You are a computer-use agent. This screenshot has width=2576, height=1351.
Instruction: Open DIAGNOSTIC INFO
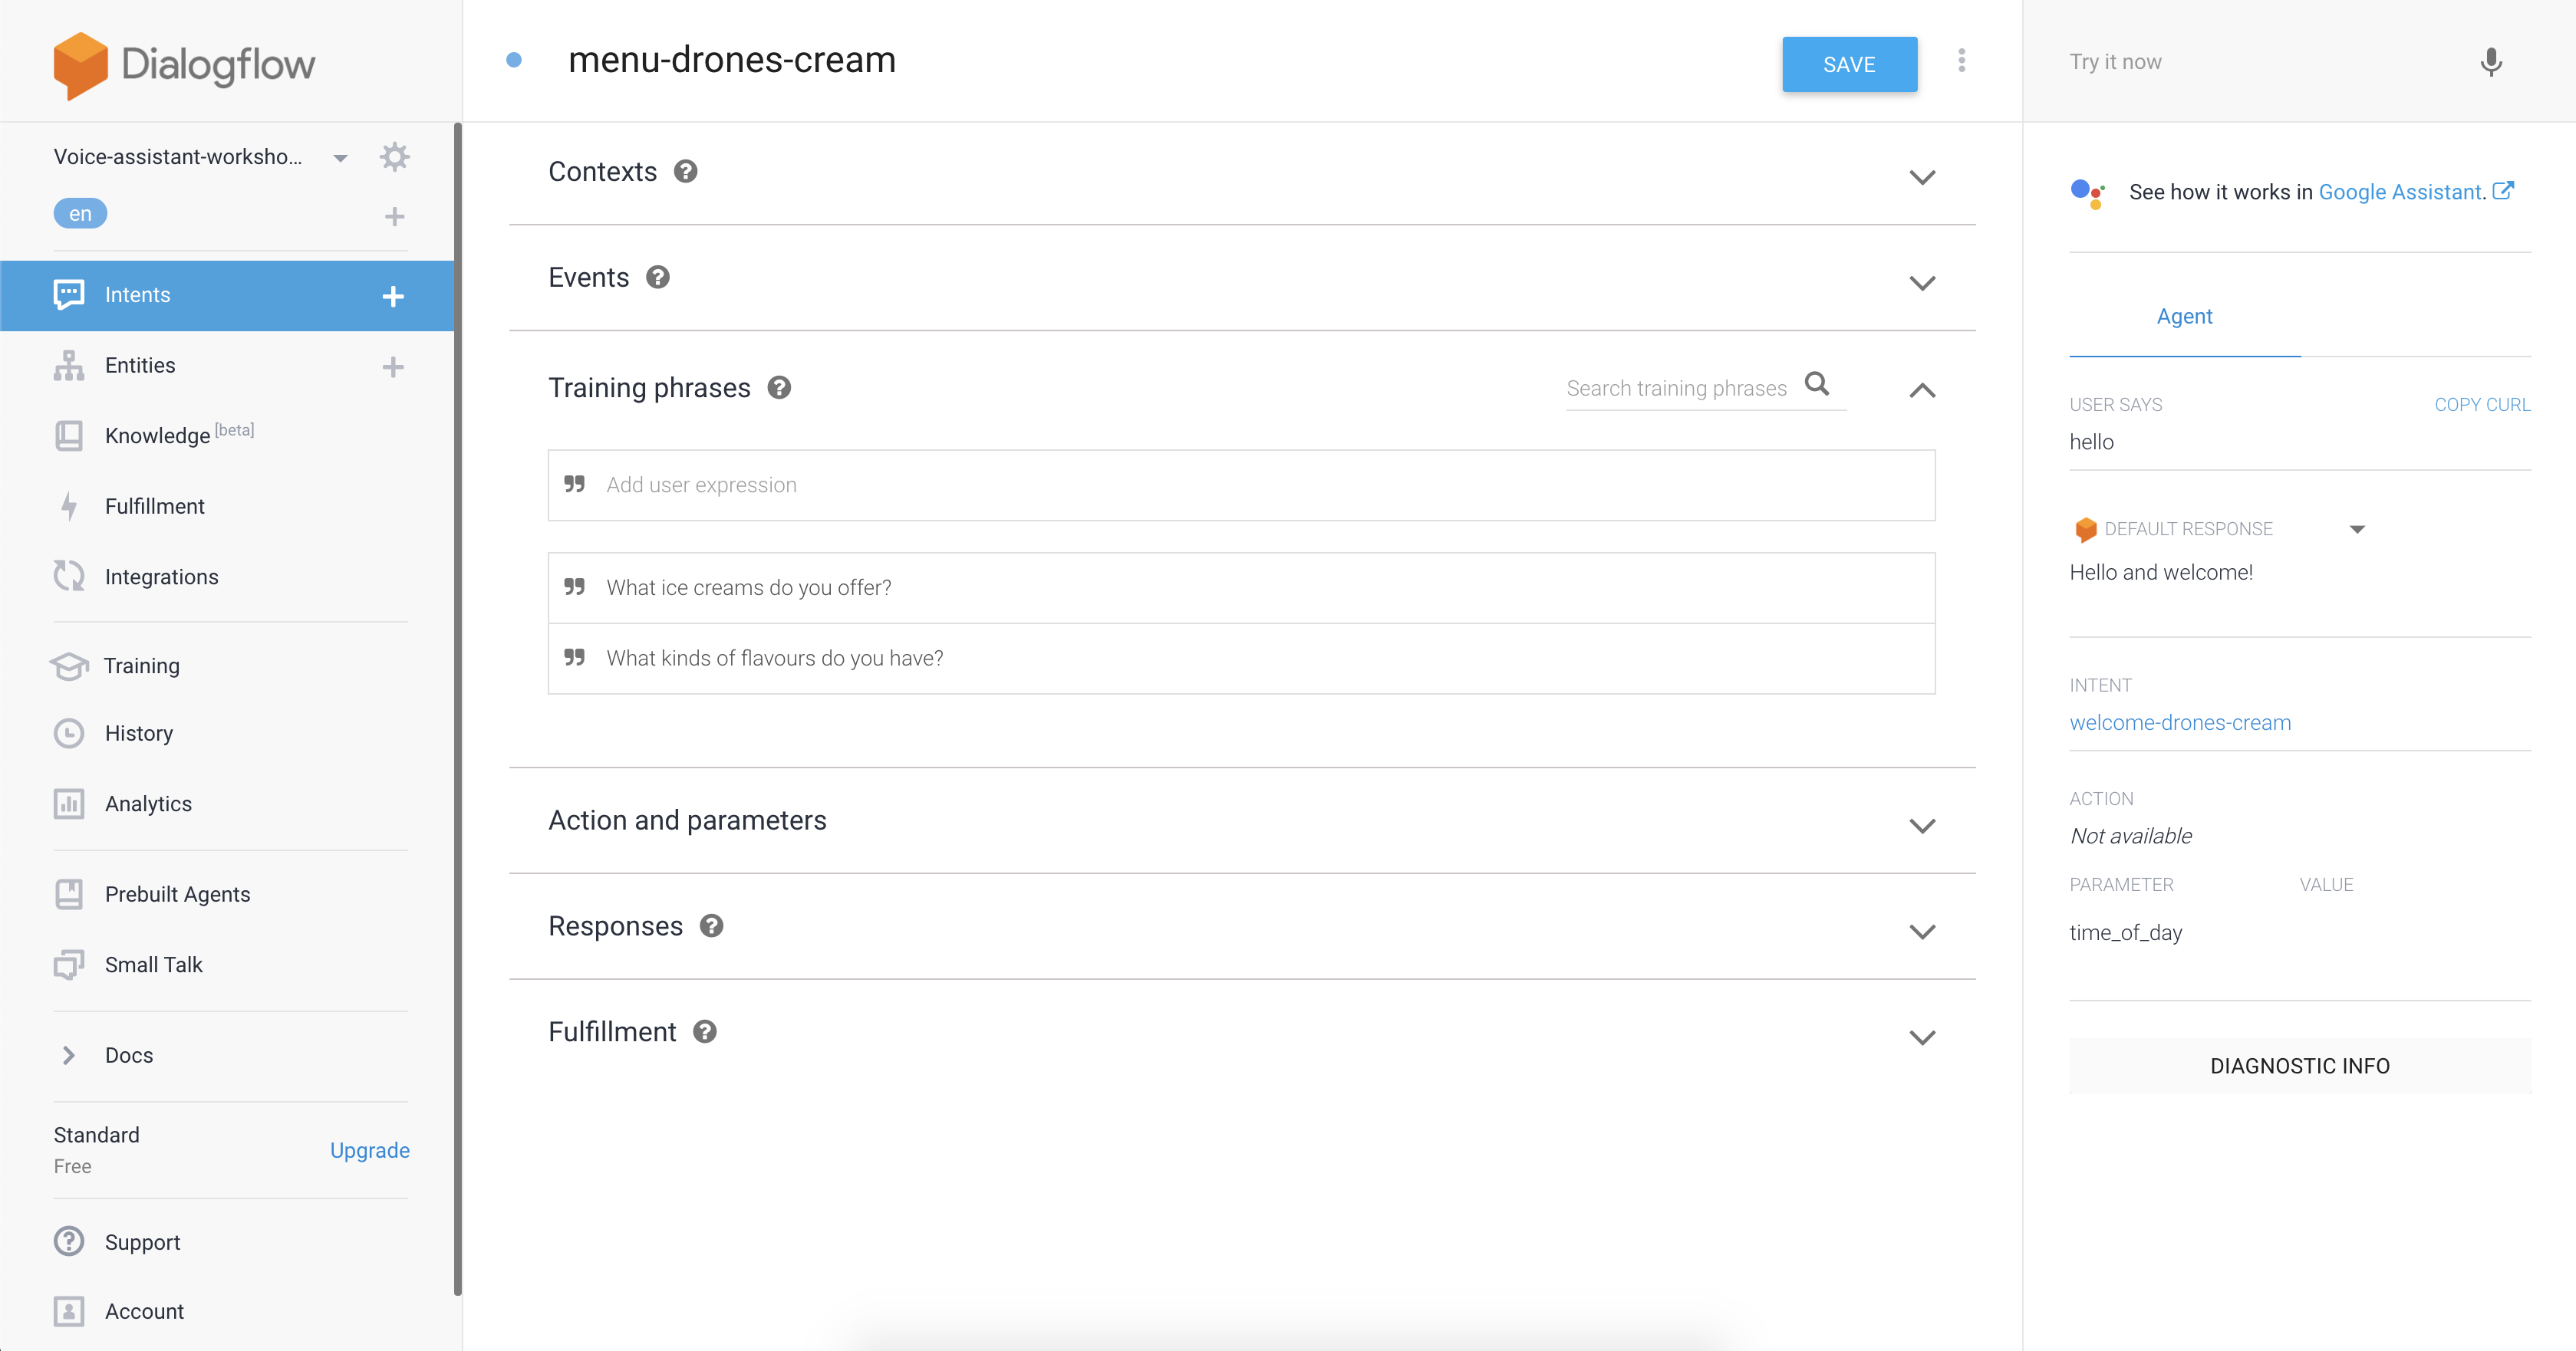pyautogui.click(x=2300, y=1065)
